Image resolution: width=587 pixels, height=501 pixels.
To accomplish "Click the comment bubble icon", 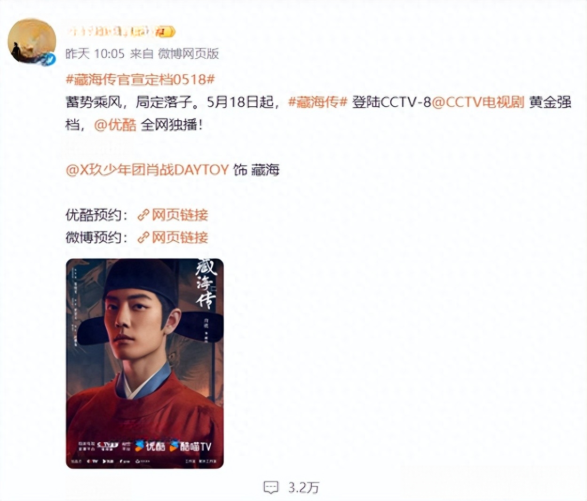I will coord(271,487).
